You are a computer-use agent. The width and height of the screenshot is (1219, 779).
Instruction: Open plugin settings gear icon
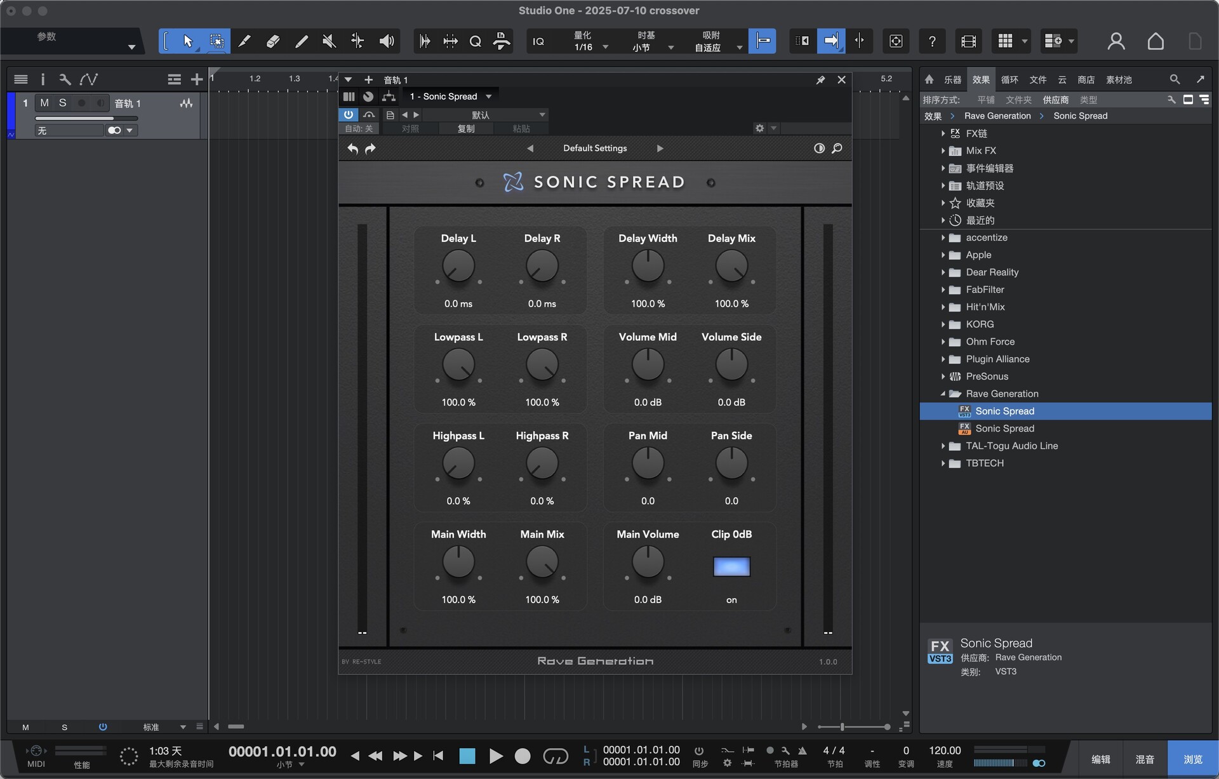[759, 128]
